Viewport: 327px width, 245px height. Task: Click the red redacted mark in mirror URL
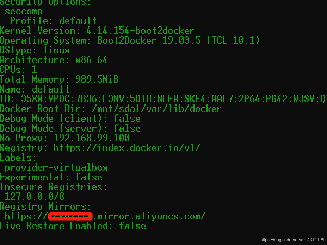[70, 216]
